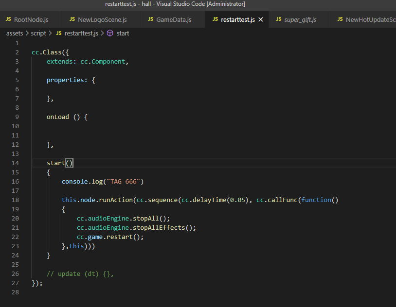Click delayTime(0.05) on line 18
Screen dimensions: 396x307
pos(220,200)
